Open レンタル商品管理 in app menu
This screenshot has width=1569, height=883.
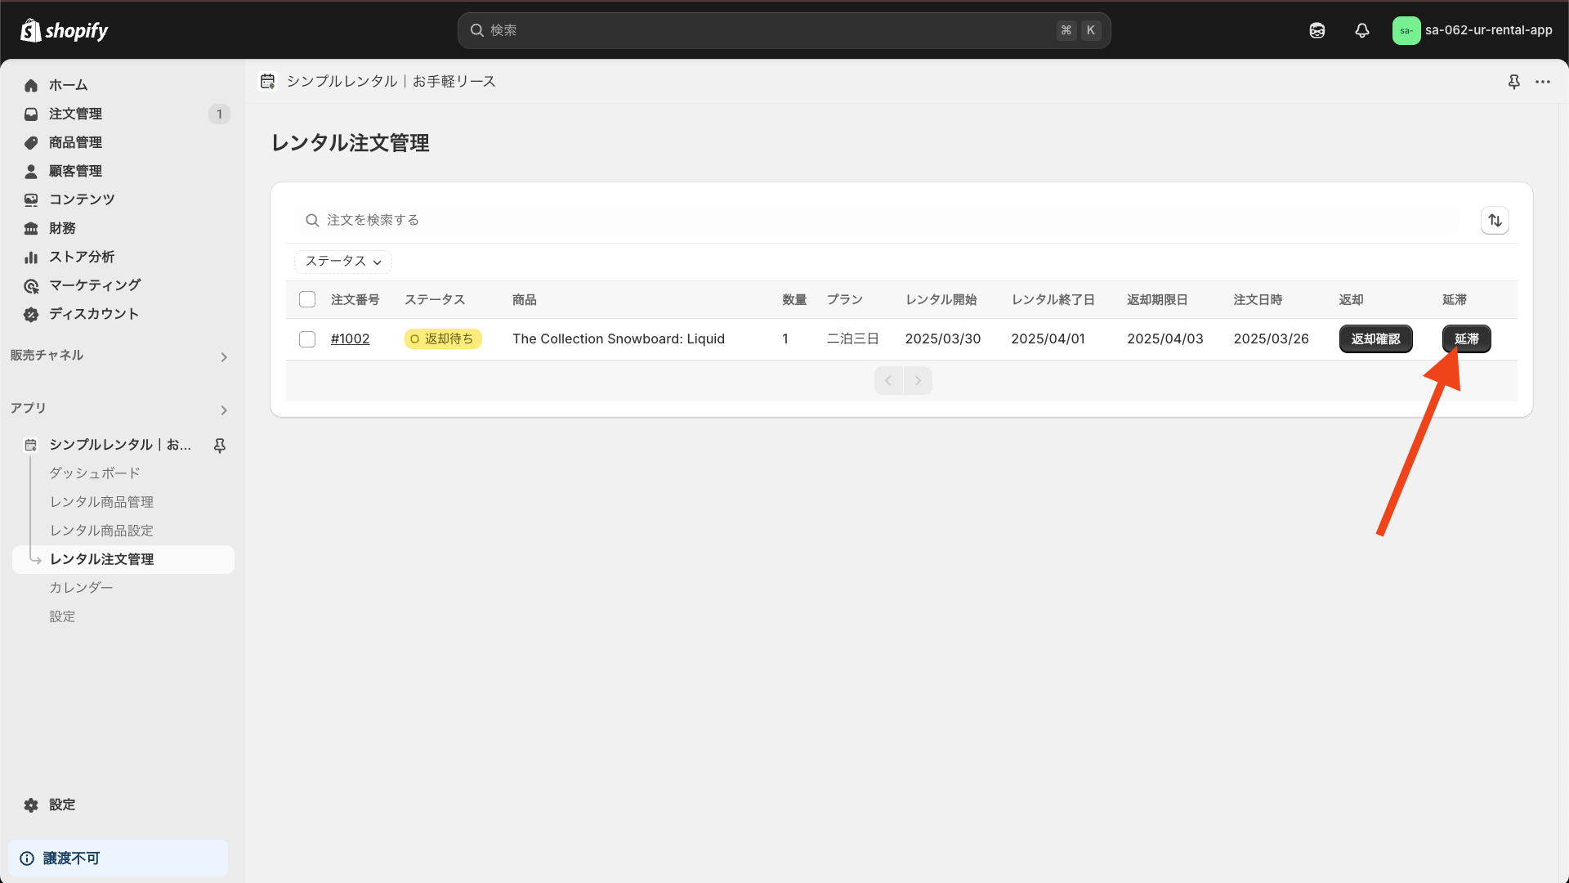point(101,501)
